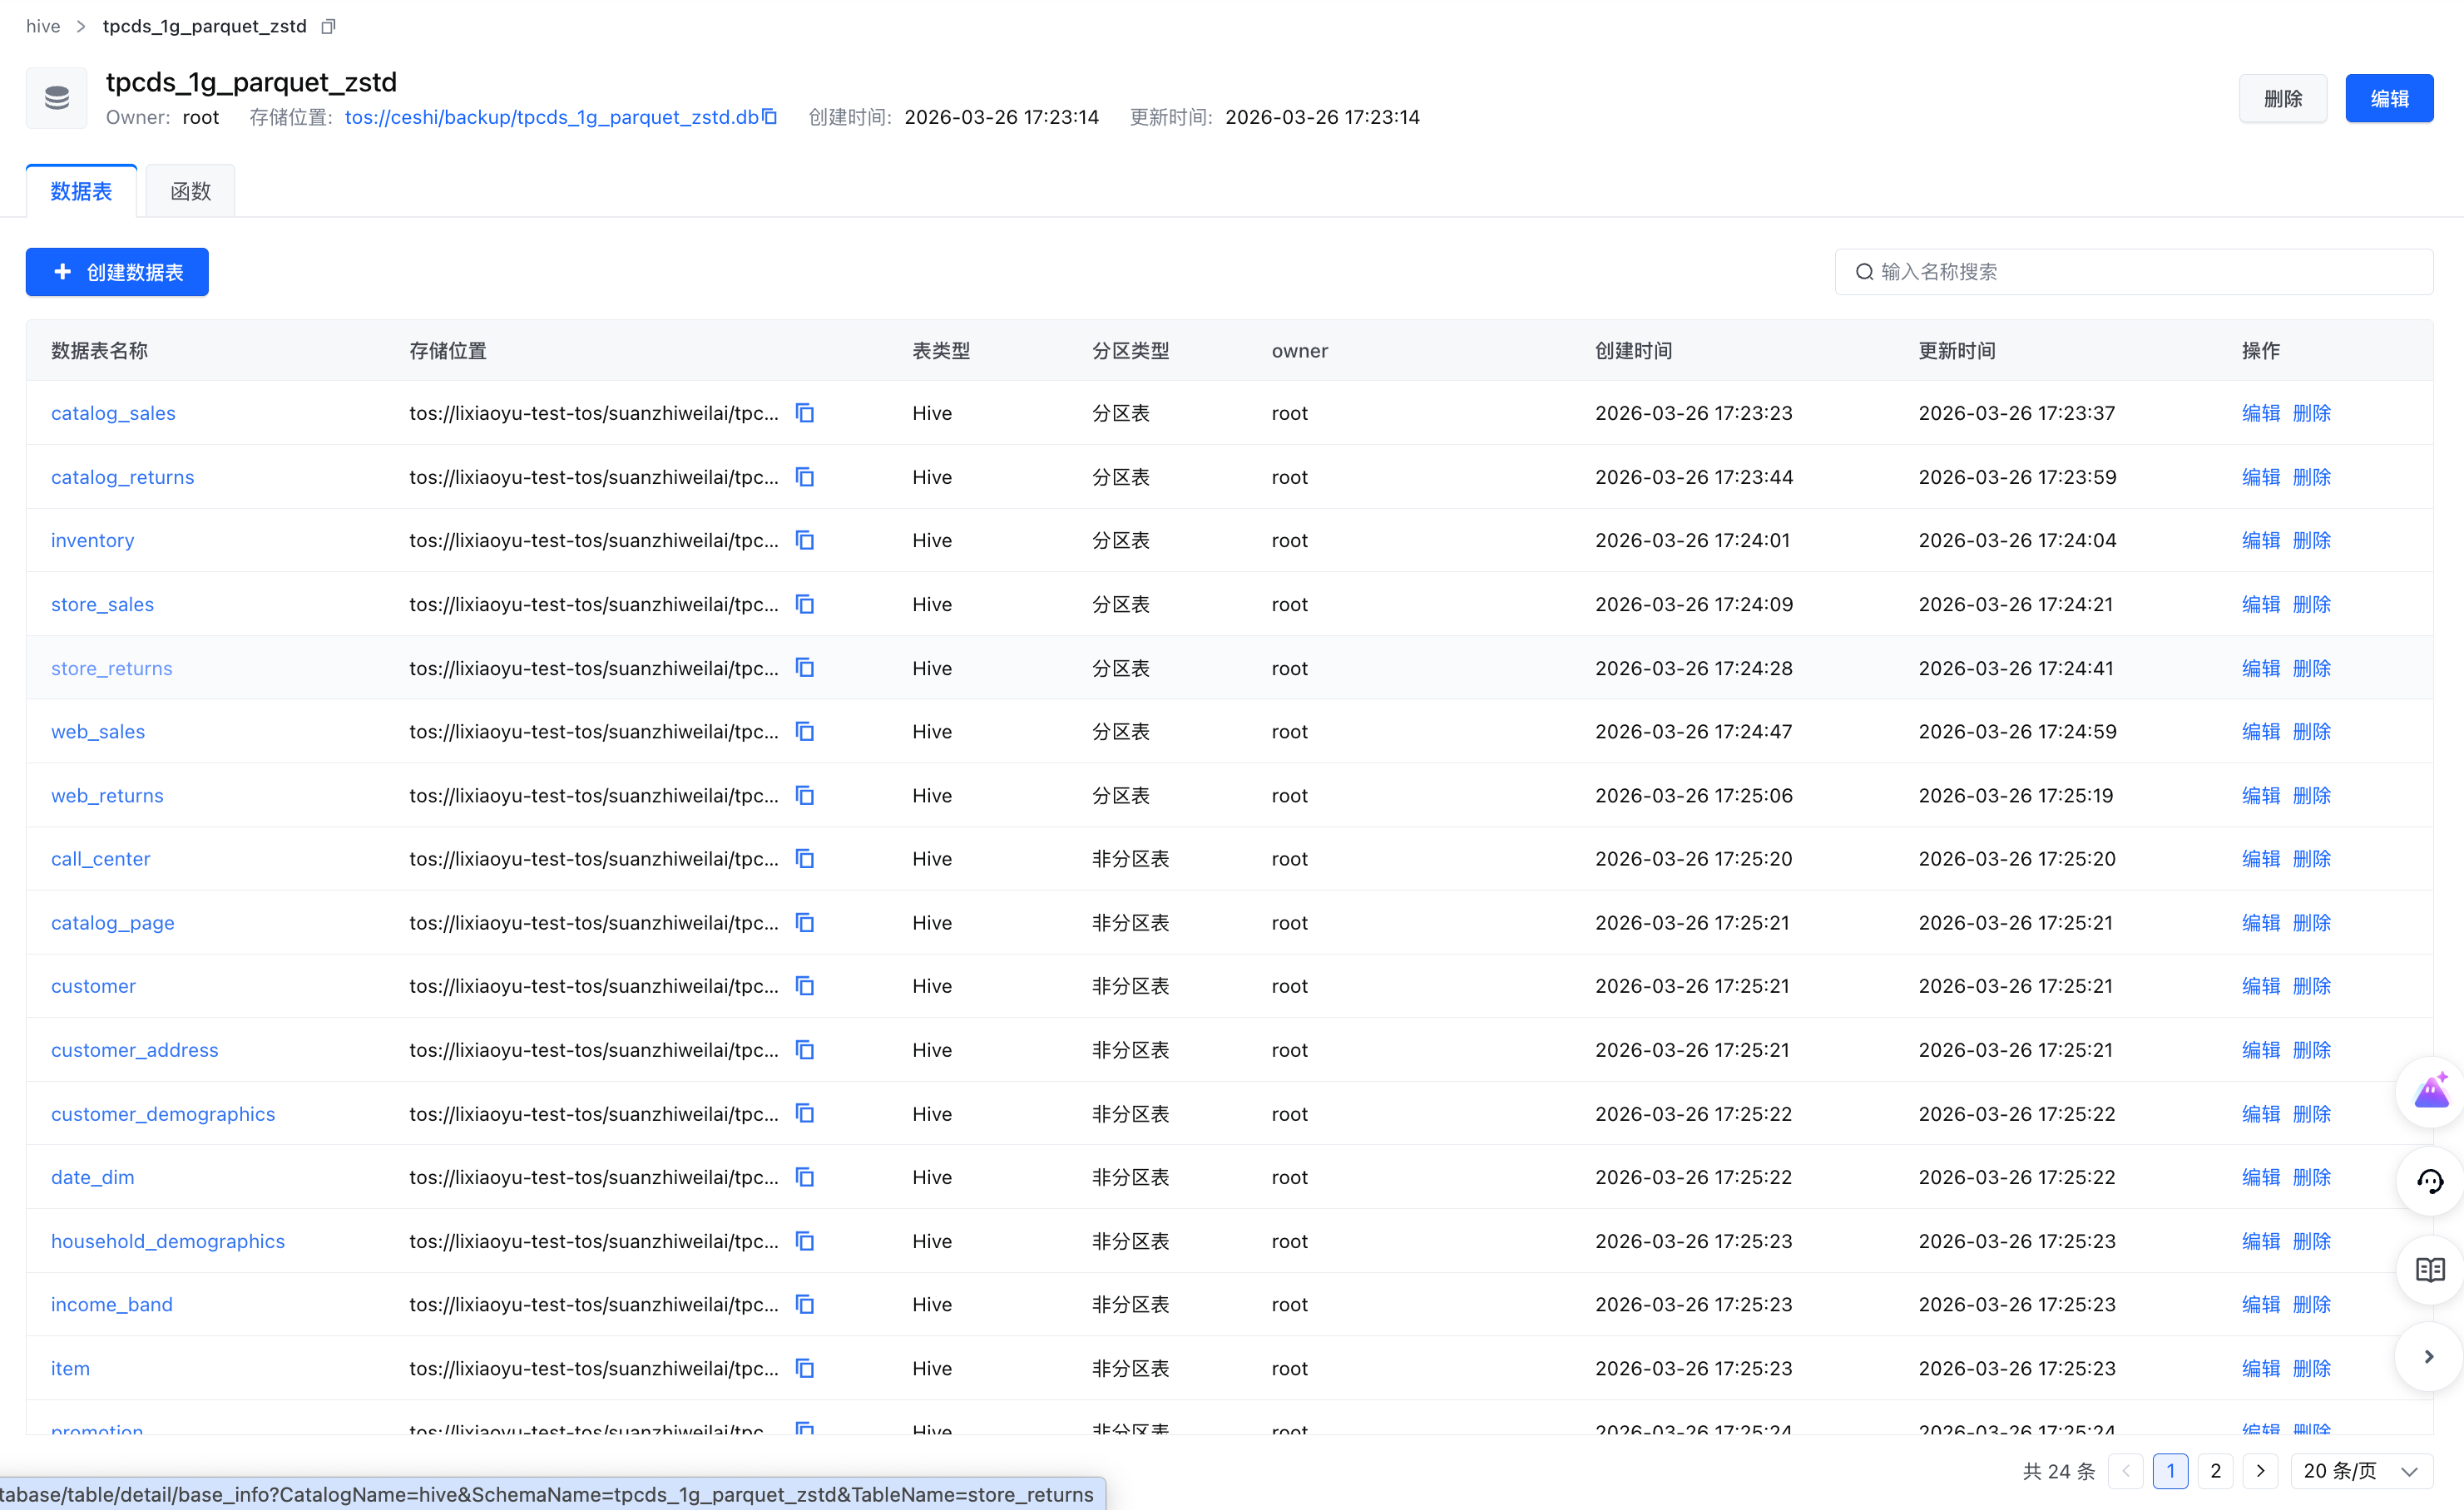The height and width of the screenshot is (1510, 2464).
Task: Go to pagination page 2
Action: click(2215, 1470)
